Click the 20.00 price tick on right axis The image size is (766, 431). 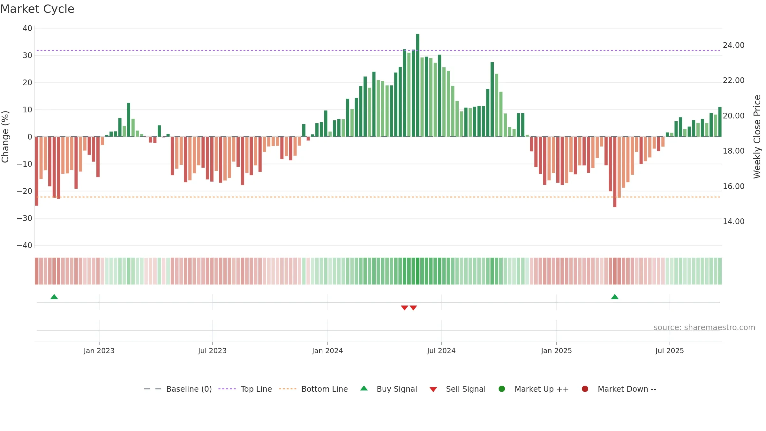[x=733, y=116]
